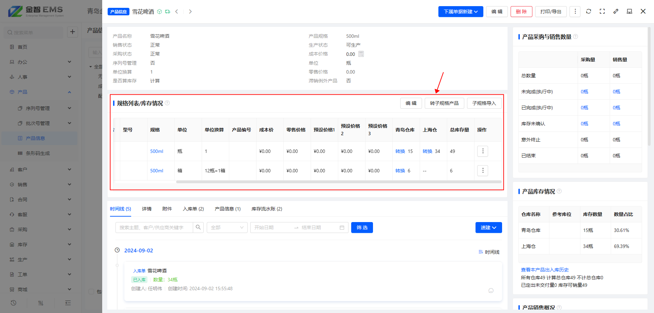Screen dimensions: 654x313
Task: Go to next product record arrow
Action: [190, 12]
